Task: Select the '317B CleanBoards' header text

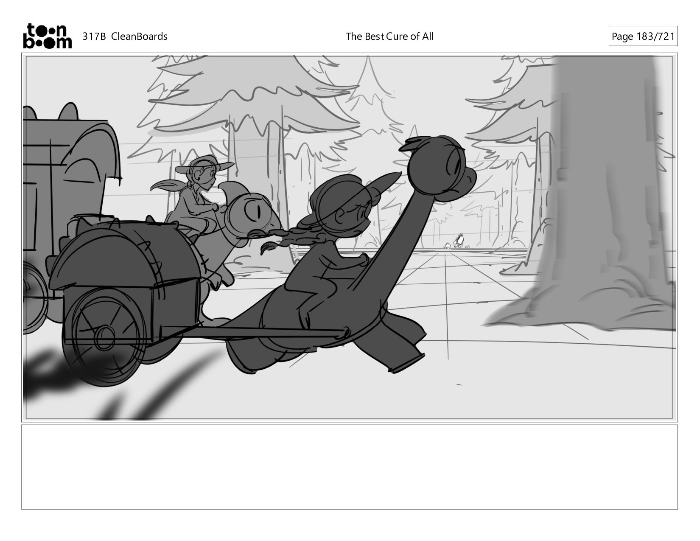Action: coord(125,36)
